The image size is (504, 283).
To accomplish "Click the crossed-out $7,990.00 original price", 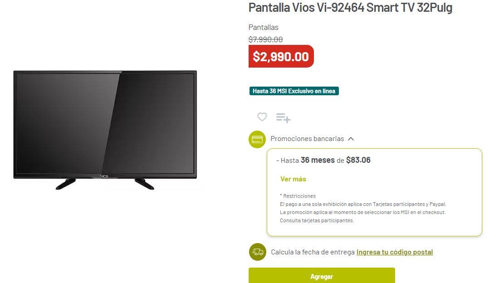I will (265, 39).
